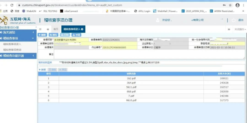Select the 9&10.pdf row

point(141,100)
